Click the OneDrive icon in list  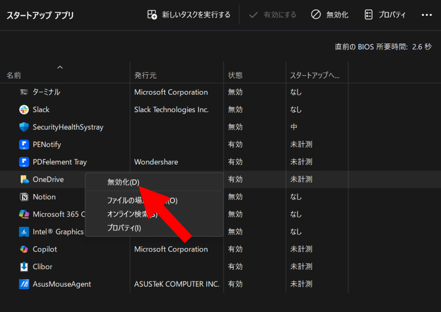[x=24, y=179]
